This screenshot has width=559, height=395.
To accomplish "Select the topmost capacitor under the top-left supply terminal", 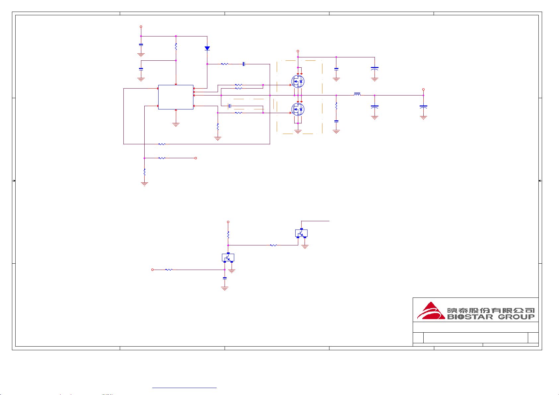I will click(141, 44).
